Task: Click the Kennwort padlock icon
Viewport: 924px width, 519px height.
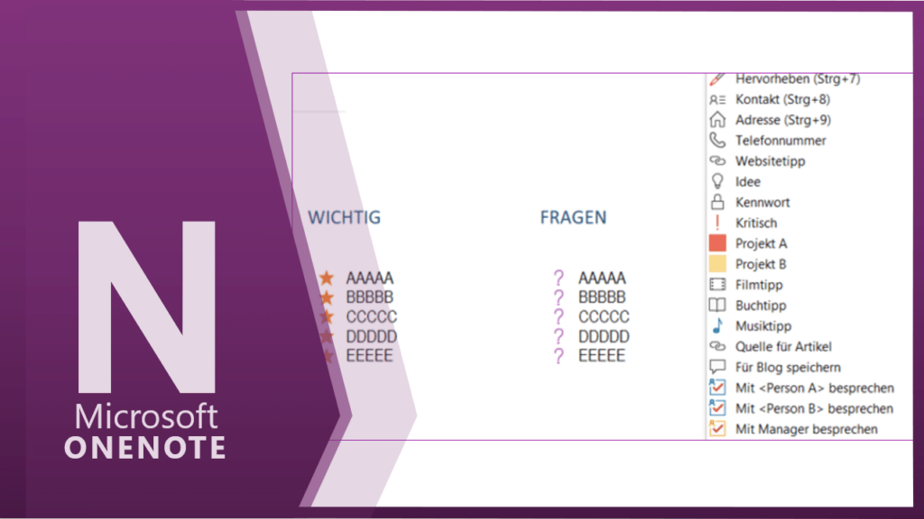Action: tap(717, 202)
